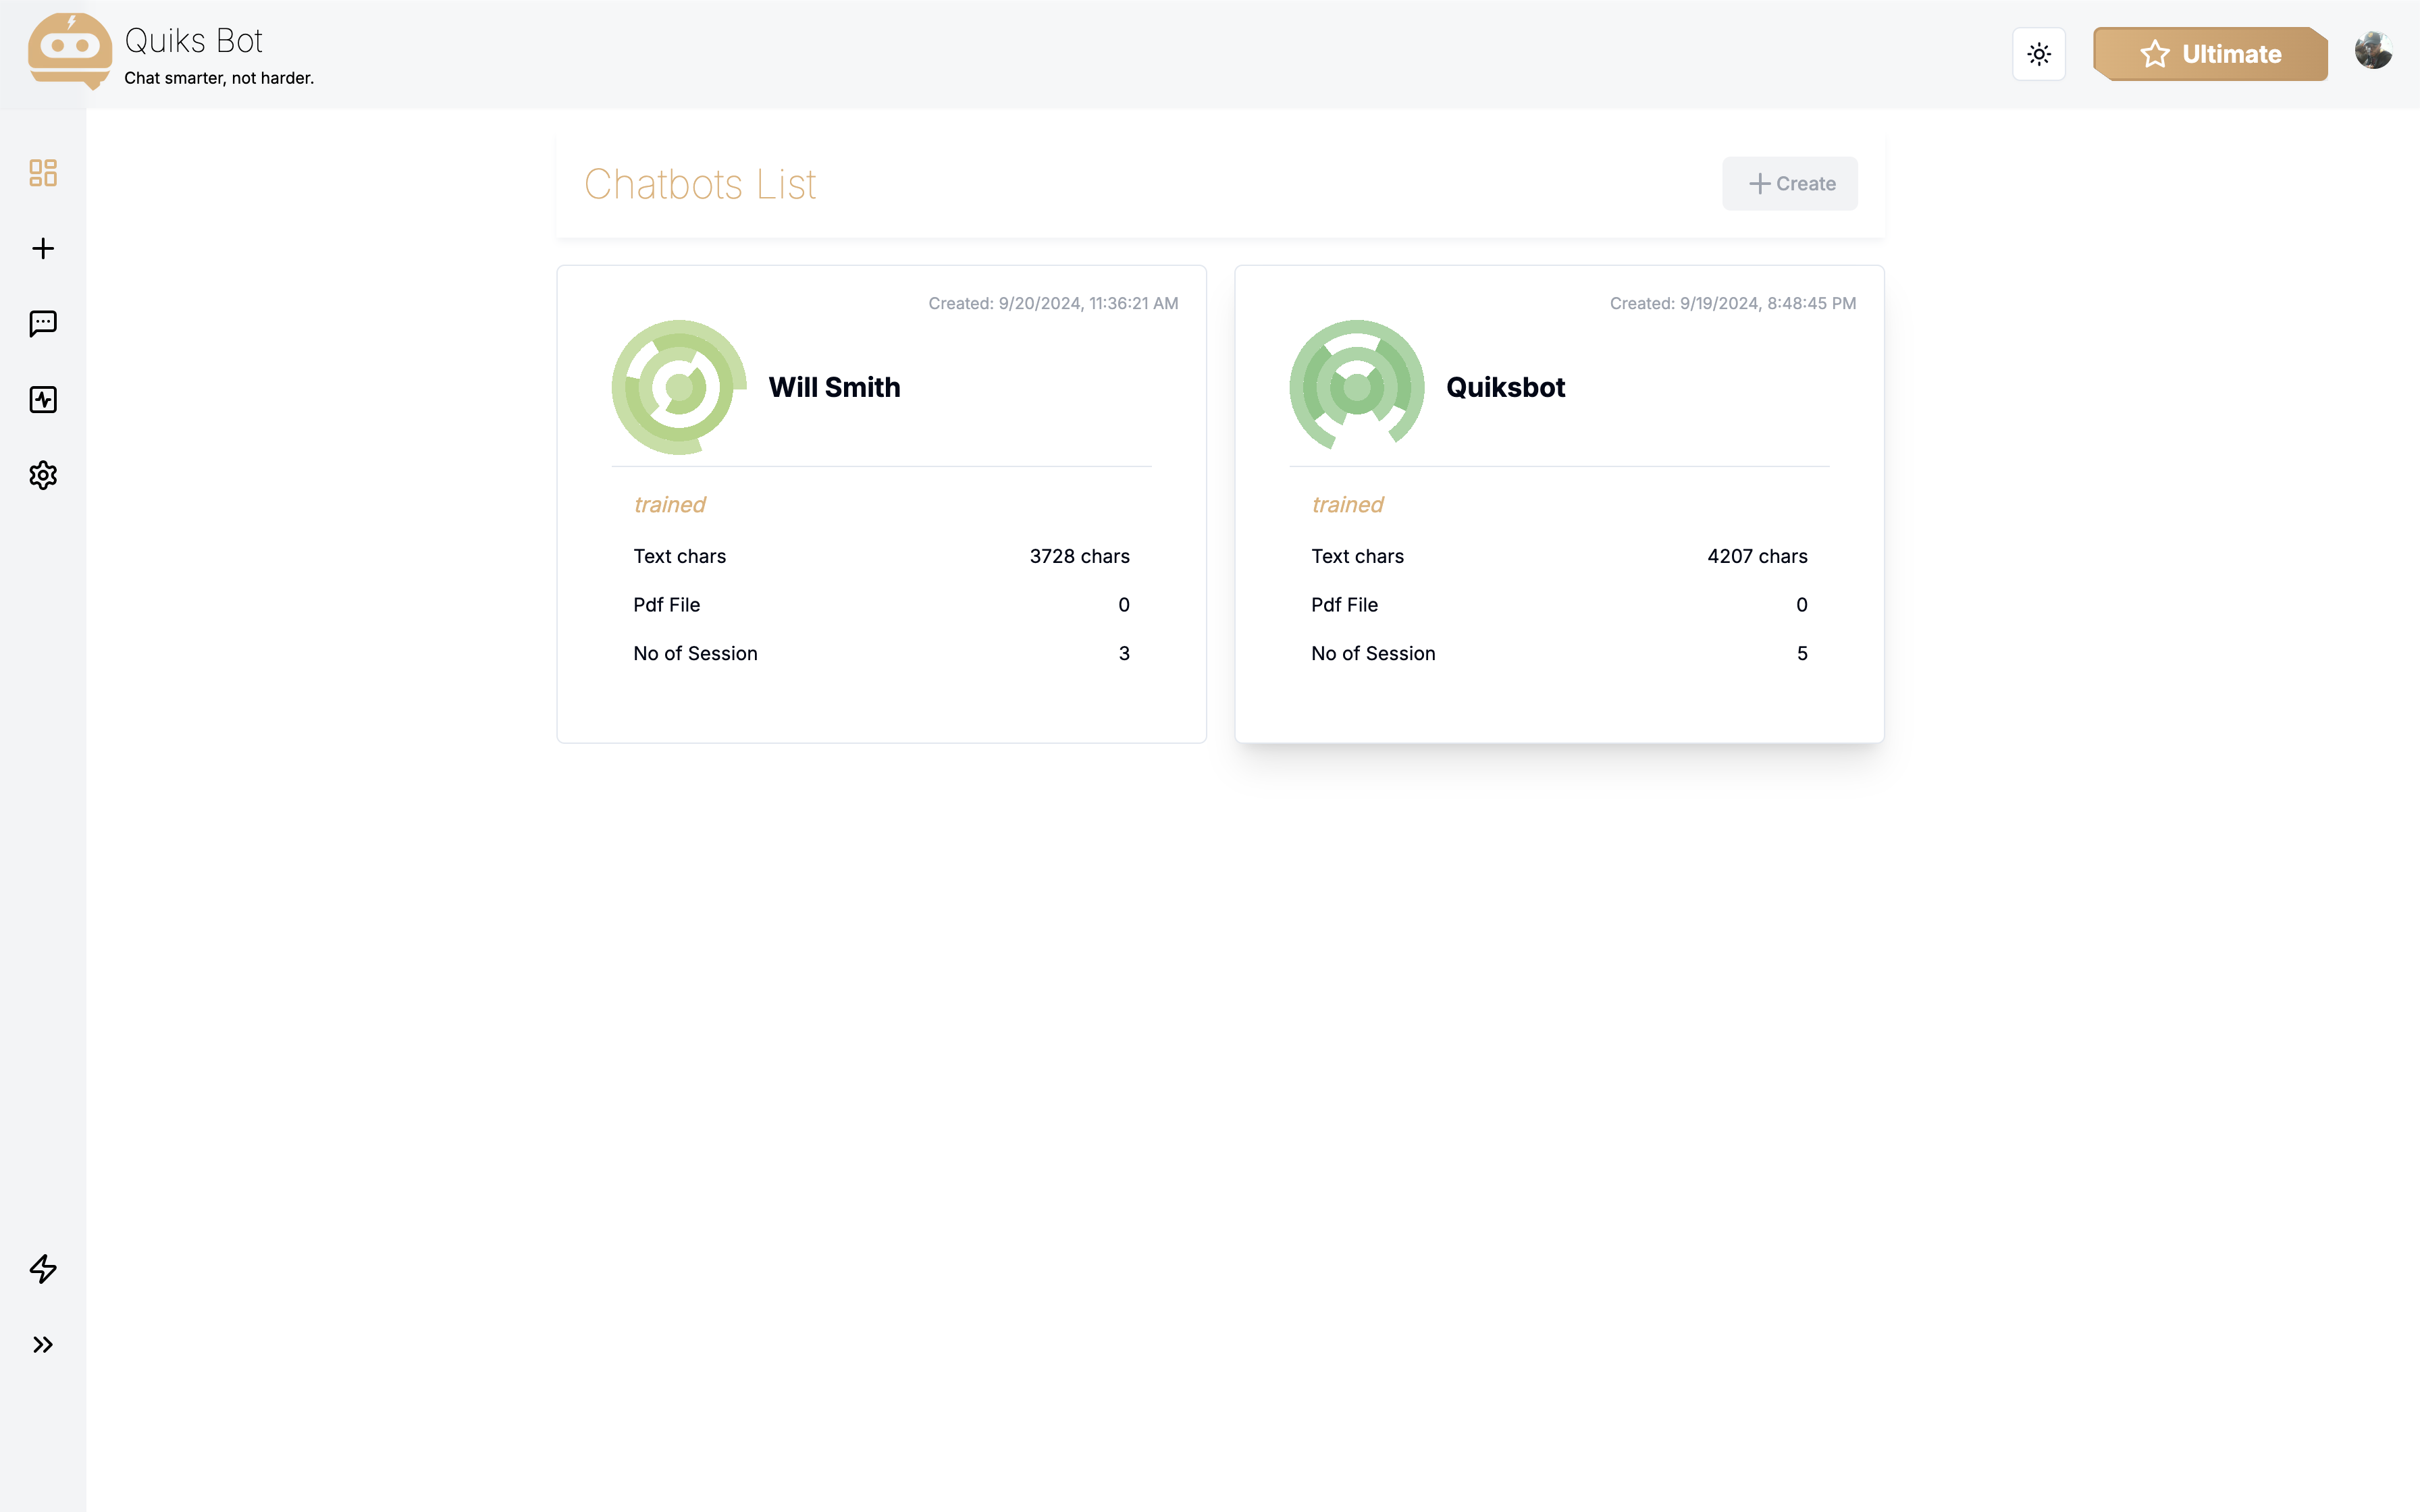
Task: Toggle light/dark theme sun button
Action: pyautogui.click(x=2039, y=54)
